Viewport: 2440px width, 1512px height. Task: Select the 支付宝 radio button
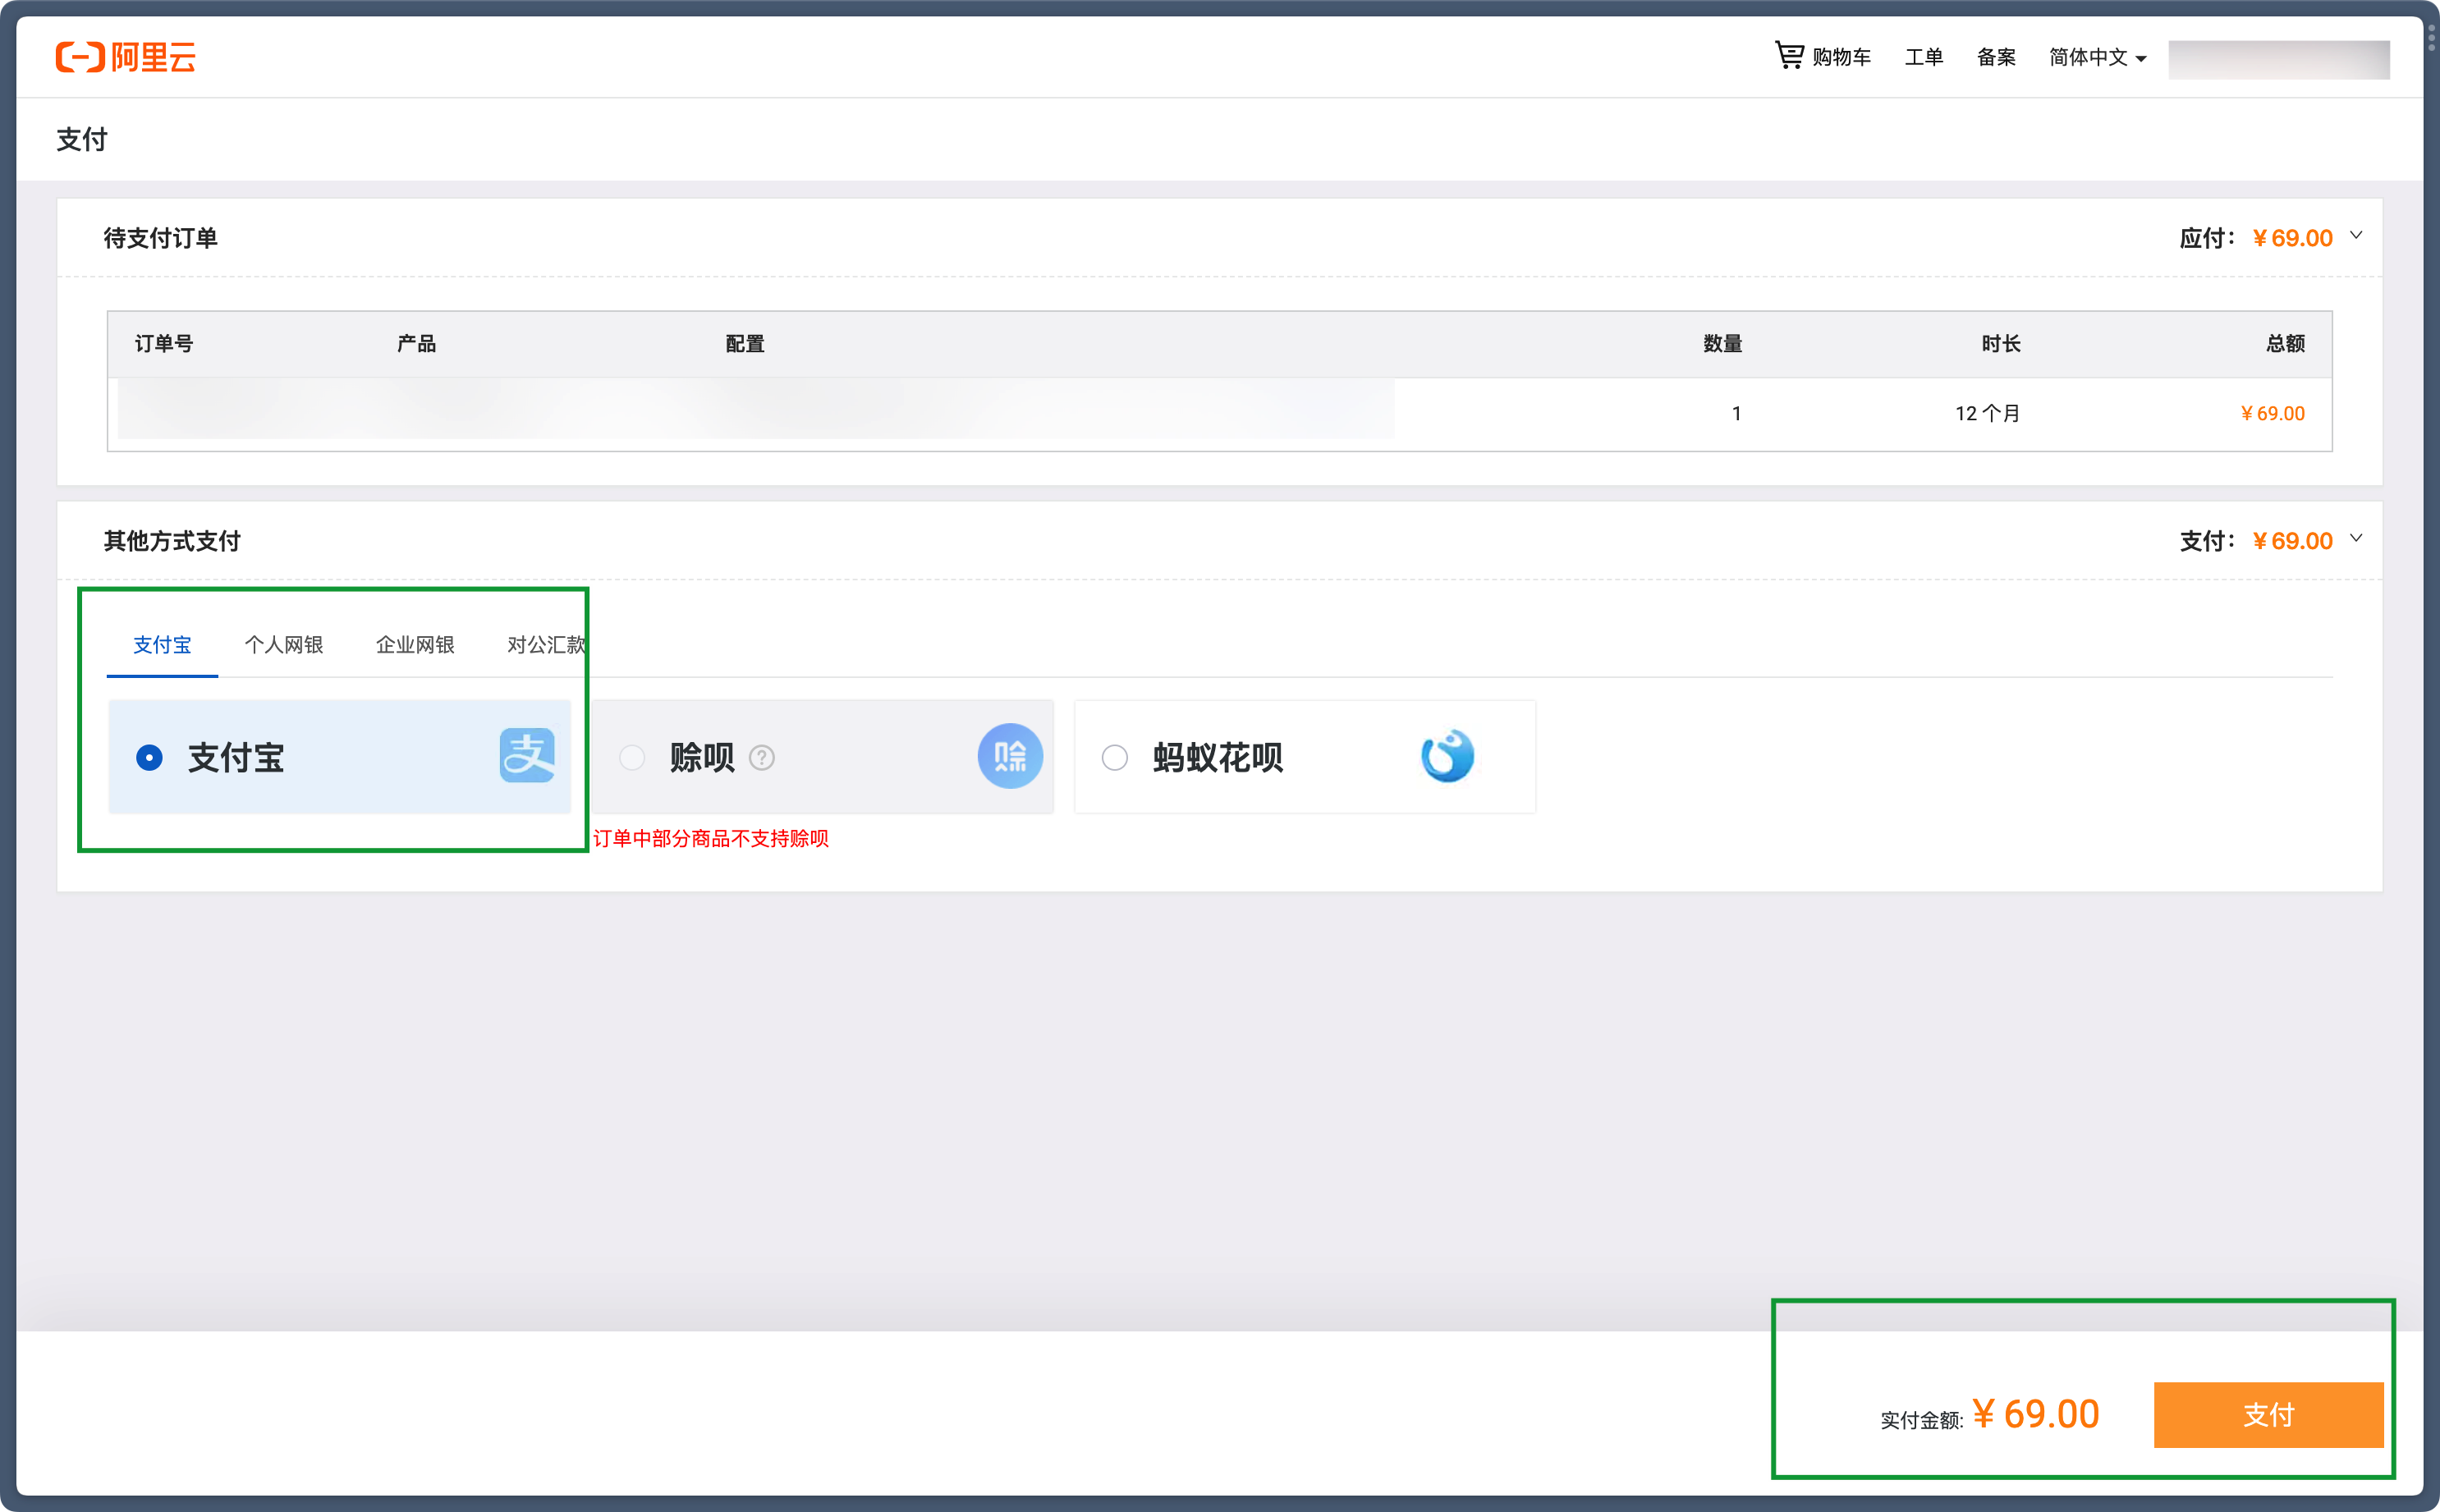148,756
